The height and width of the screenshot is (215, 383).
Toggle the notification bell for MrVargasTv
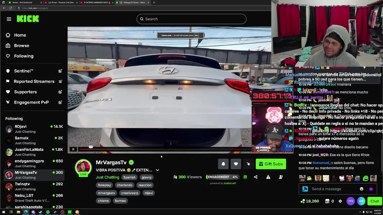[223, 164]
